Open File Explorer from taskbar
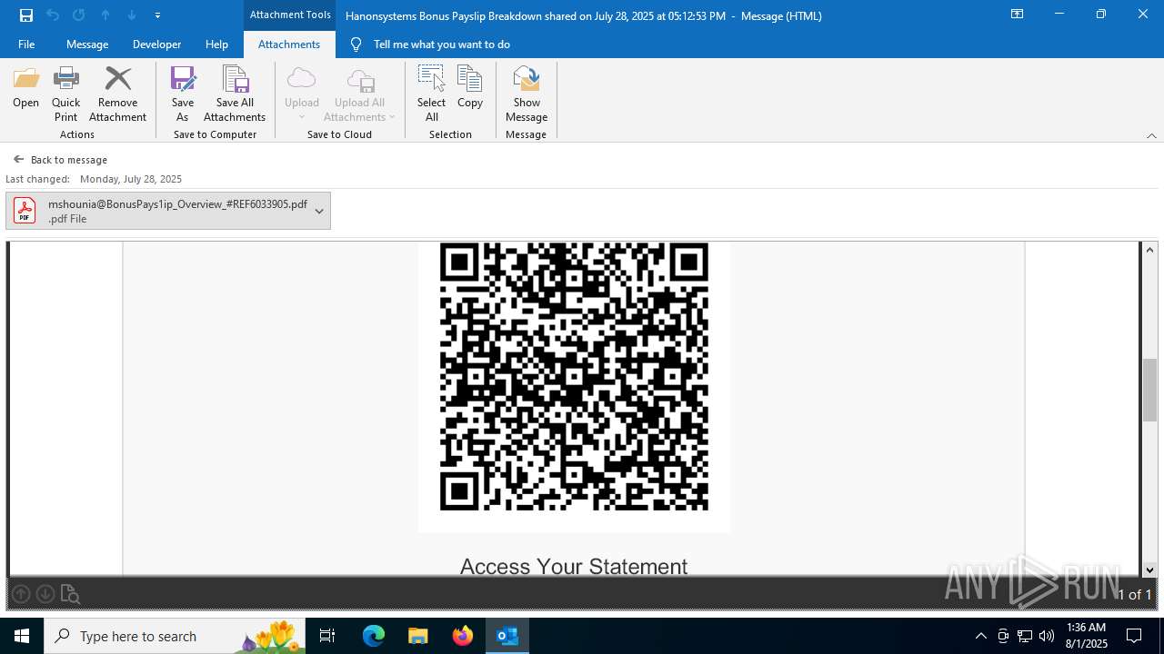1164x654 pixels. pyautogui.click(x=417, y=636)
